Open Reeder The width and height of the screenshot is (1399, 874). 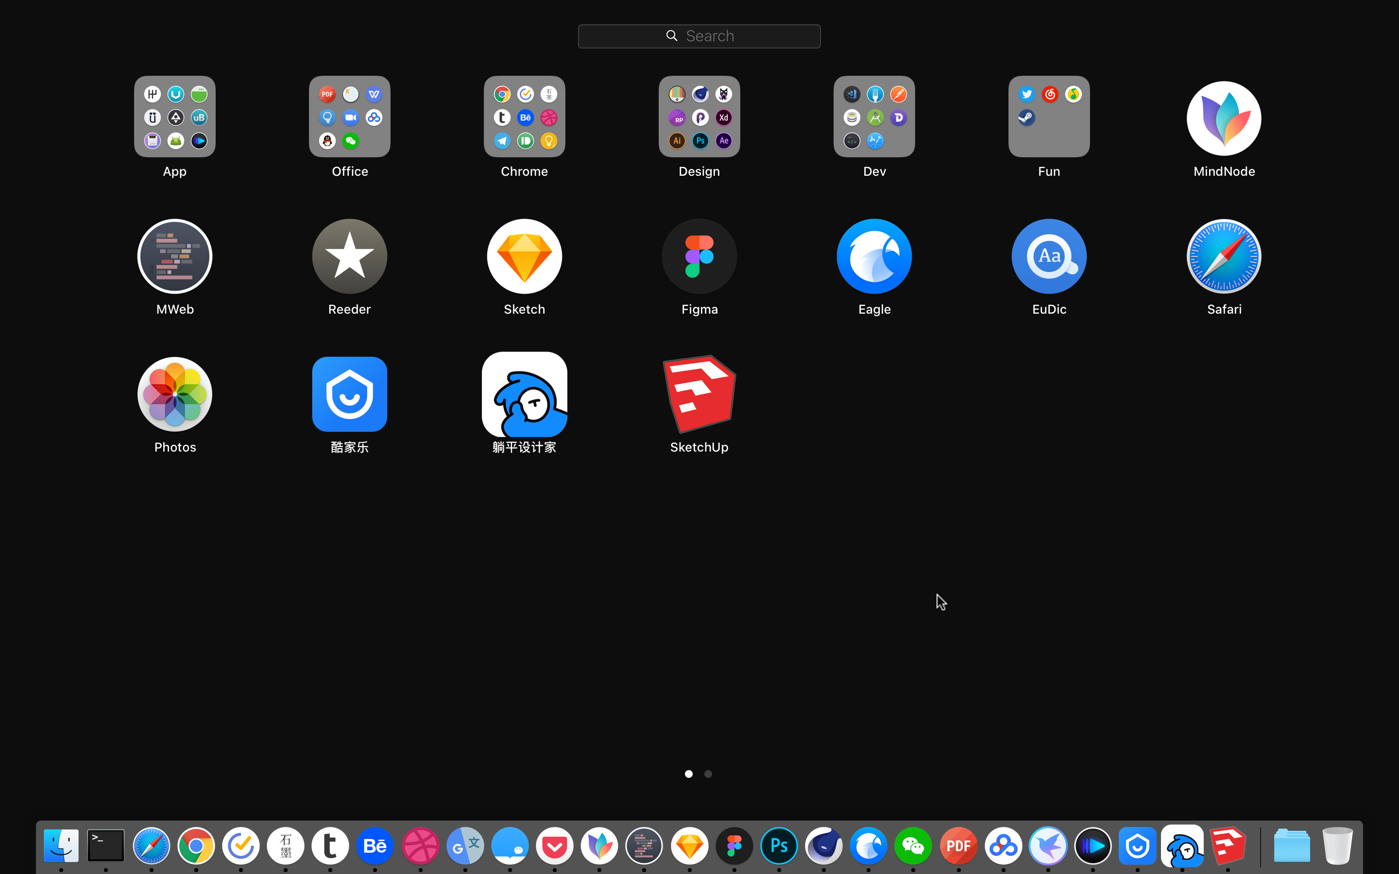pyautogui.click(x=349, y=256)
